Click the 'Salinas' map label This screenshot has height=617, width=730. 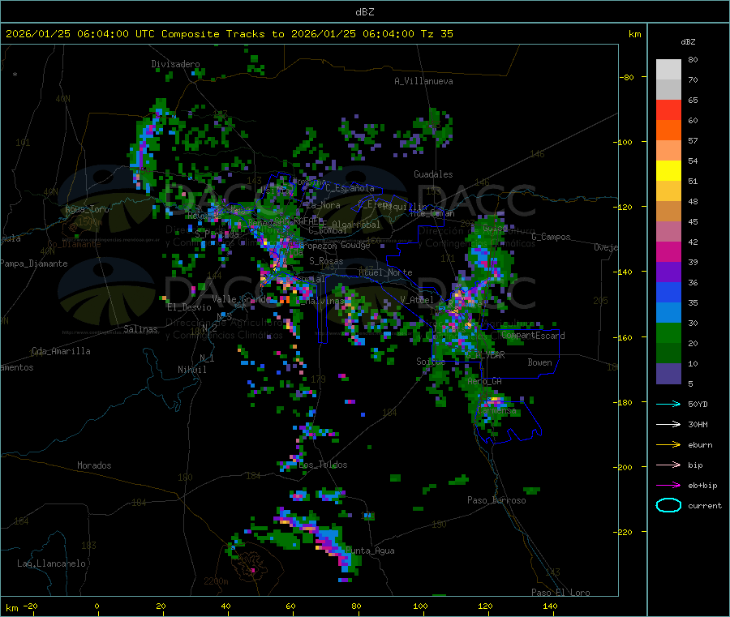(x=140, y=329)
